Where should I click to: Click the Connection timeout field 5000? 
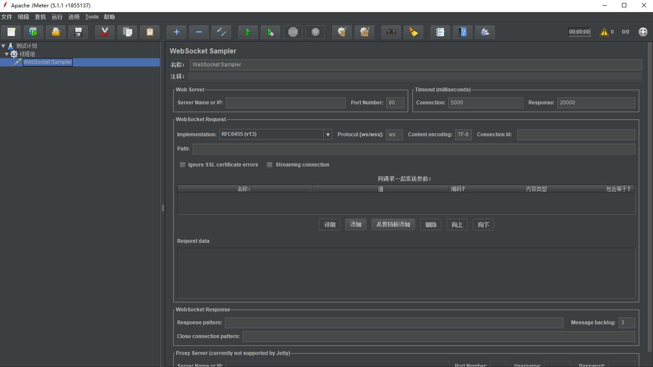486,103
